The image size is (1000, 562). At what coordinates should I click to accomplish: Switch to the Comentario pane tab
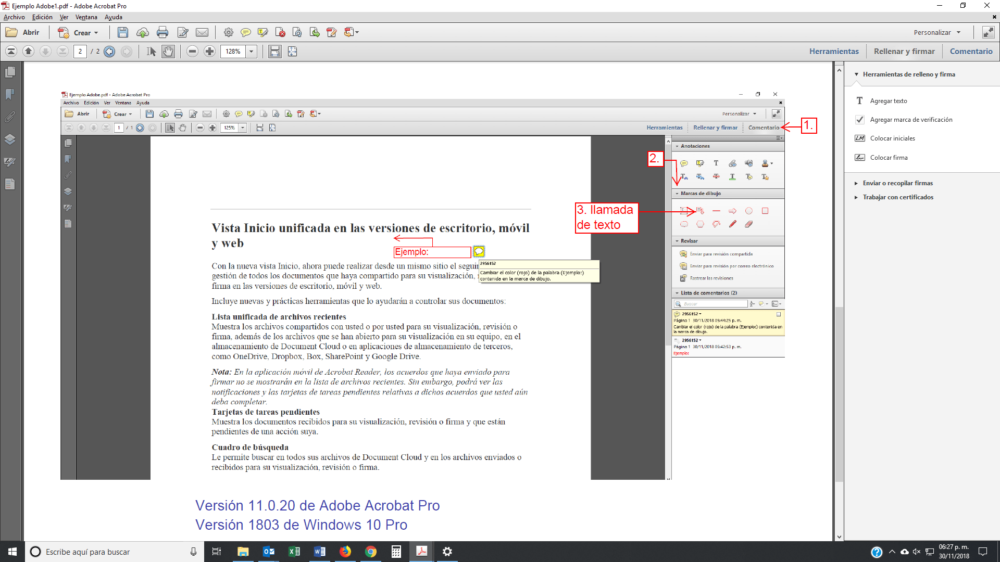click(971, 51)
